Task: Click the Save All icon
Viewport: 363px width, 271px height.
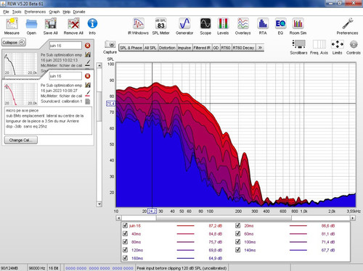Action: coord(50,26)
